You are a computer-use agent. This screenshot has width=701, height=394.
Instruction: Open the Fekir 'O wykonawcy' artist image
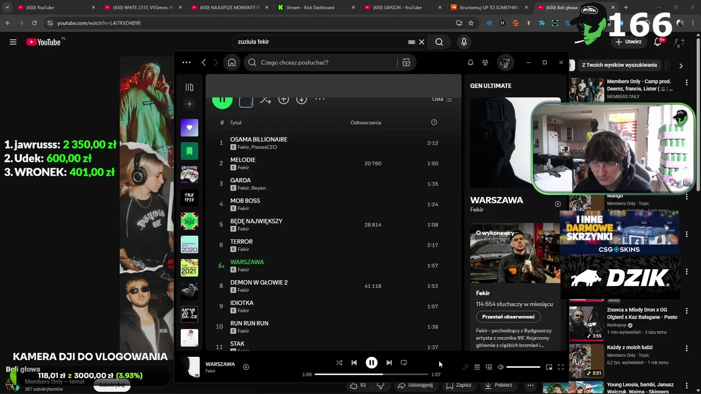coord(515,252)
